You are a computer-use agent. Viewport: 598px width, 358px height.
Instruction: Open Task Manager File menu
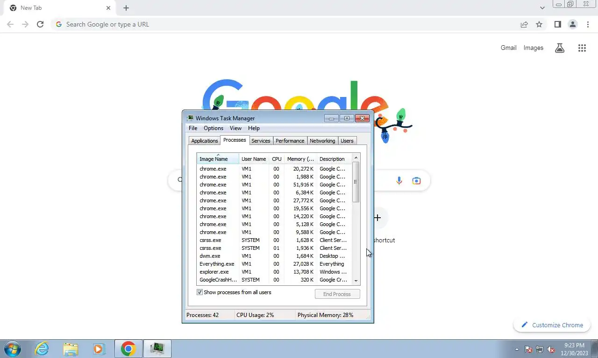coord(192,128)
